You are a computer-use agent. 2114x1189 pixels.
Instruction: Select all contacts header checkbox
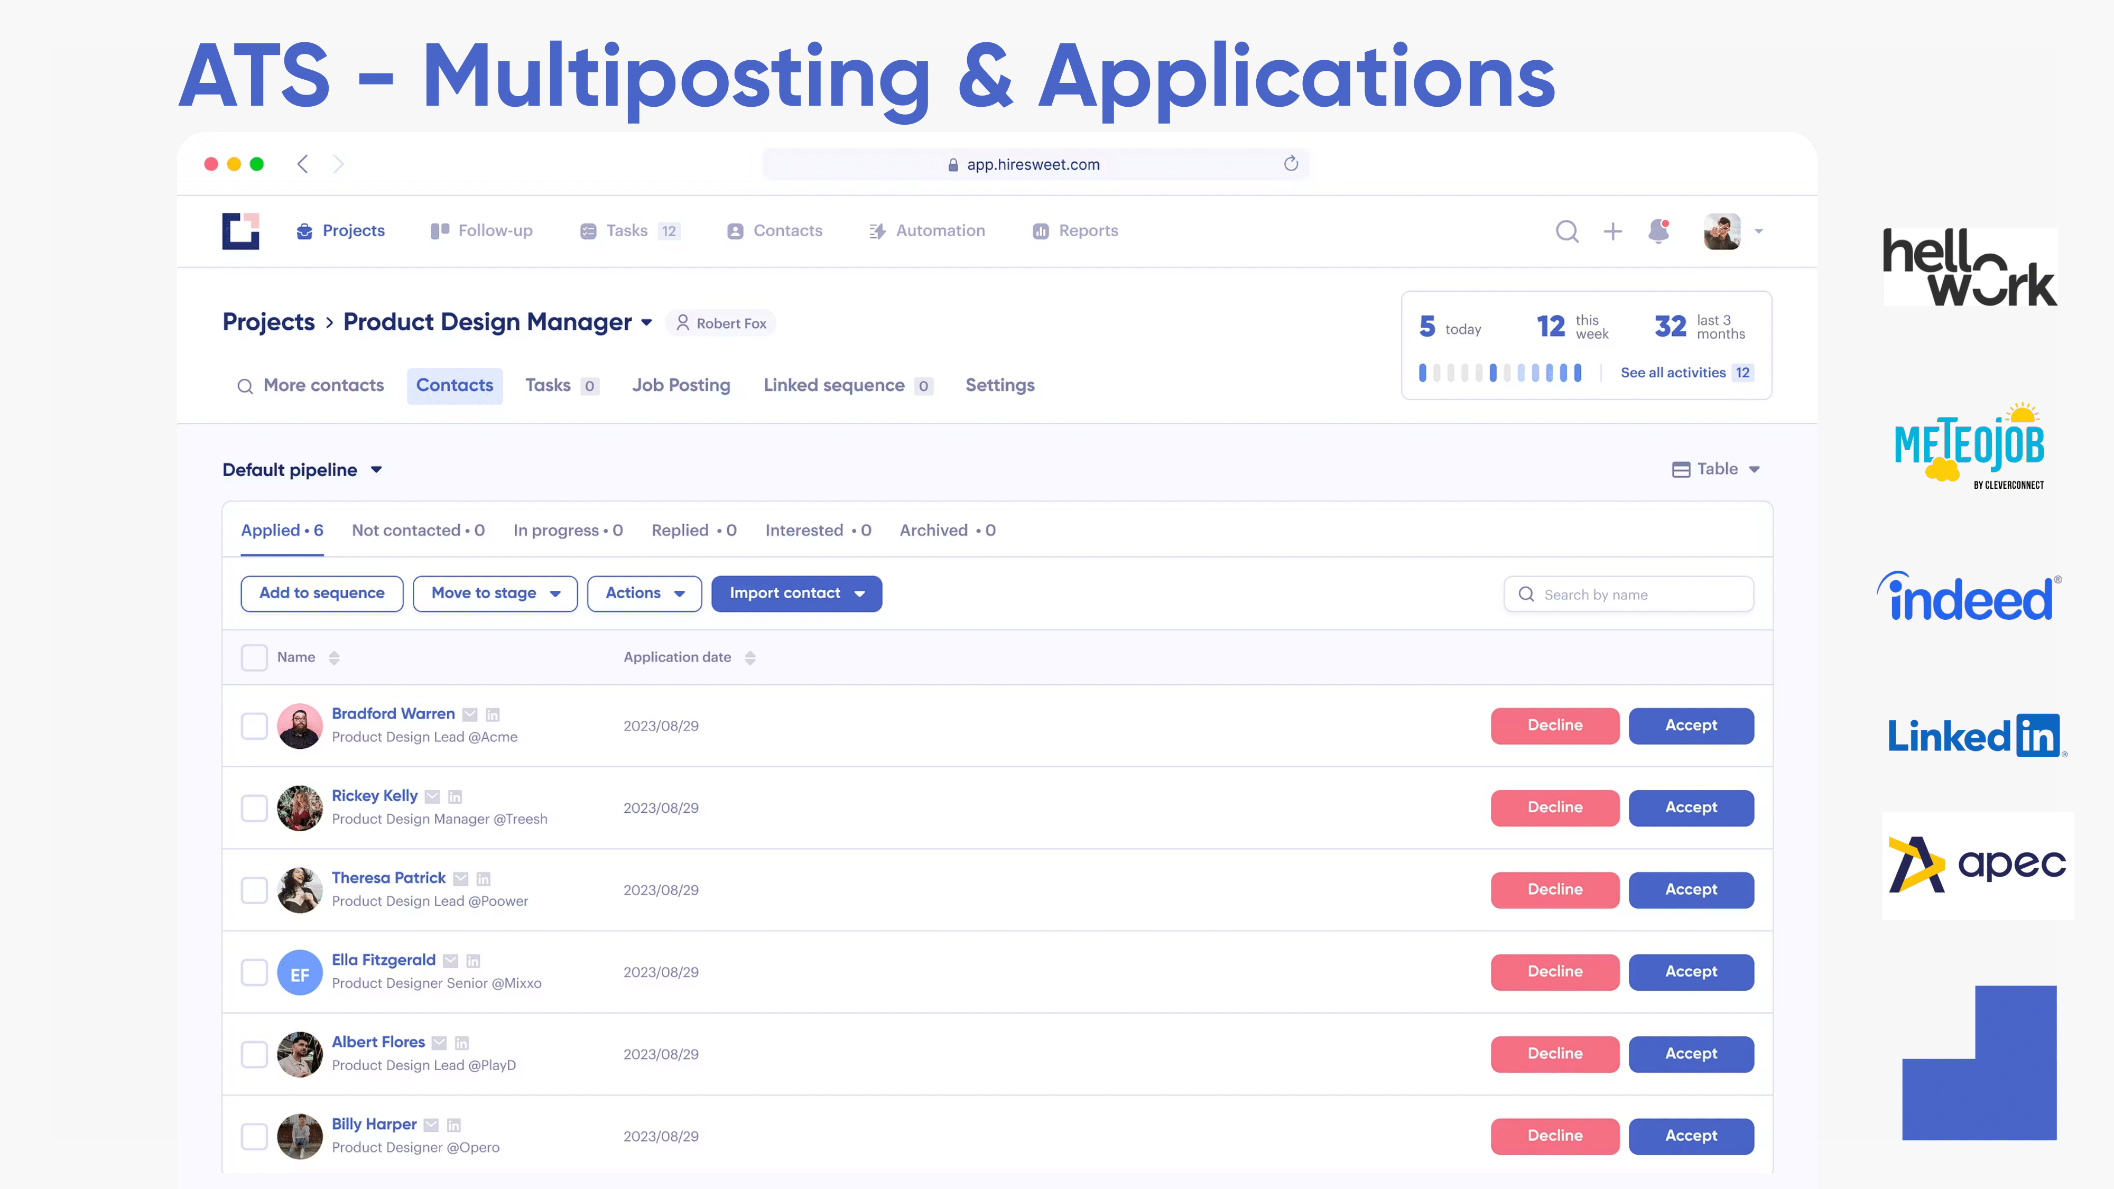pos(254,657)
